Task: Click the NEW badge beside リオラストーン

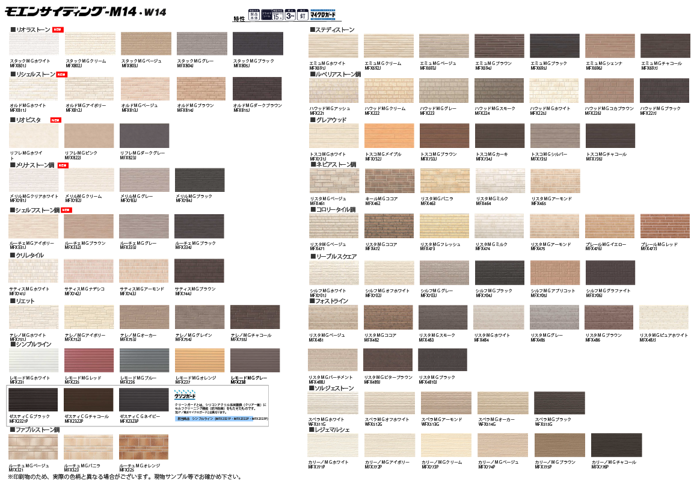Action: [58, 30]
